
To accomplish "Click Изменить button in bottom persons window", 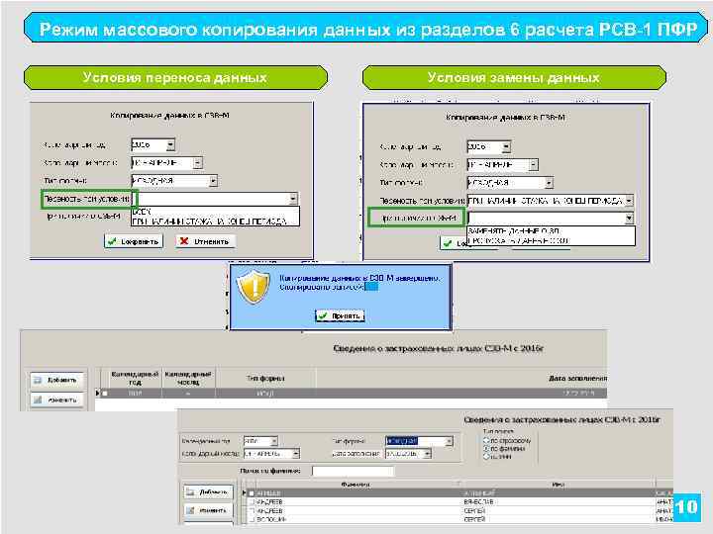I will (x=209, y=510).
